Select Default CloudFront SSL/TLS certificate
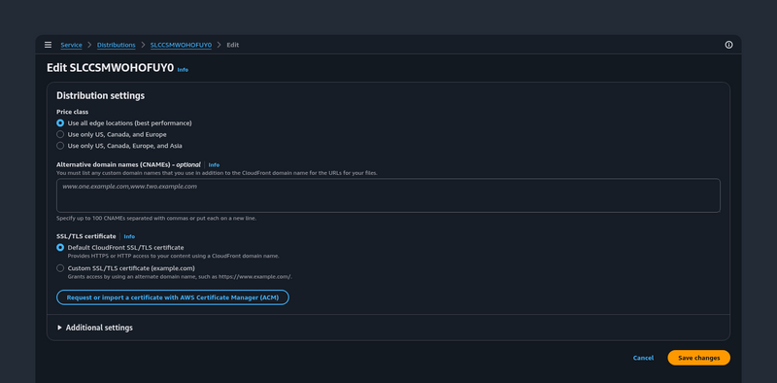777x383 pixels. click(60, 248)
